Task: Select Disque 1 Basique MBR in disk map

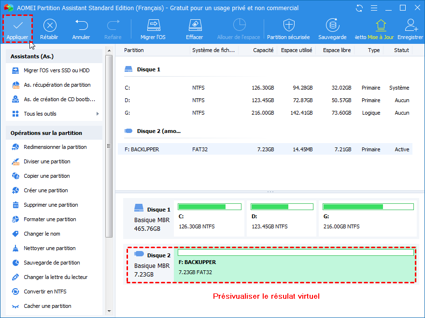Action: pos(149,218)
